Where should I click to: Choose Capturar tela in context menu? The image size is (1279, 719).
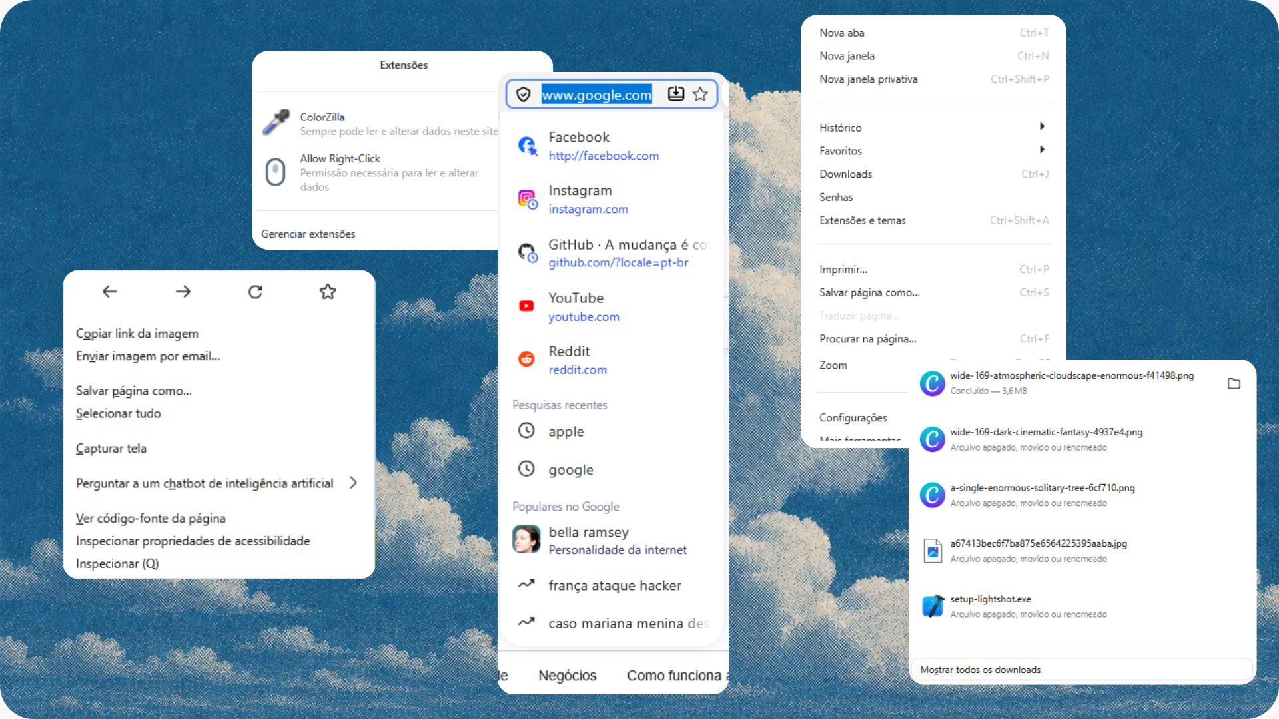pyautogui.click(x=111, y=449)
